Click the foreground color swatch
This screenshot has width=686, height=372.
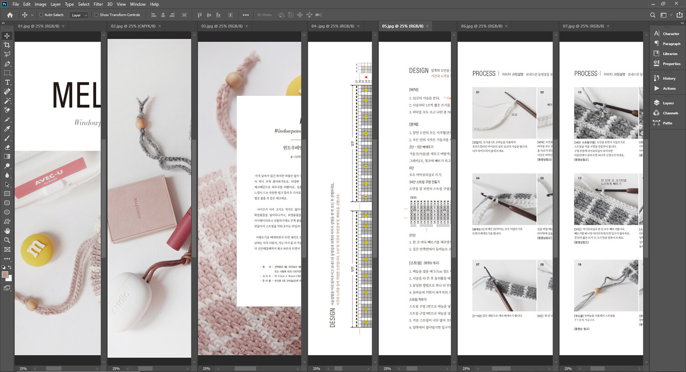(x=5, y=275)
